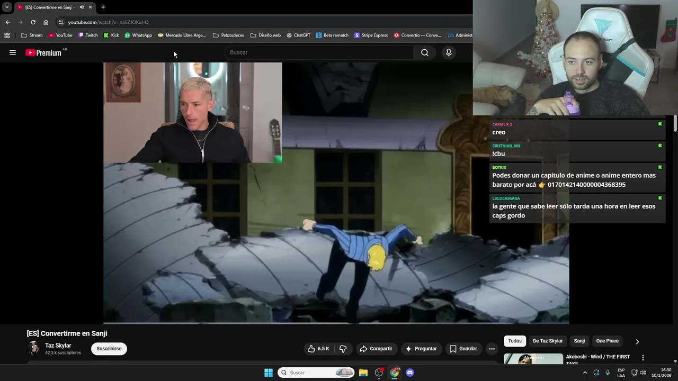Open File Explorer from the taskbar
The image size is (678, 381).
pyautogui.click(x=363, y=373)
